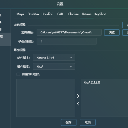Select the Houdini tab

(47, 14)
